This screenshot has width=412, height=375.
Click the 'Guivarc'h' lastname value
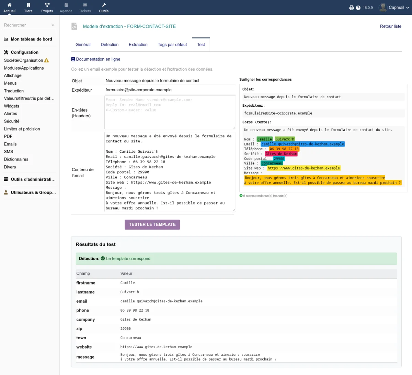pyautogui.click(x=130, y=292)
